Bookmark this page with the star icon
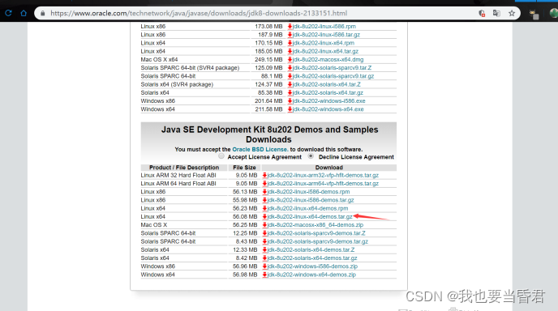 pyautogui.click(x=512, y=14)
